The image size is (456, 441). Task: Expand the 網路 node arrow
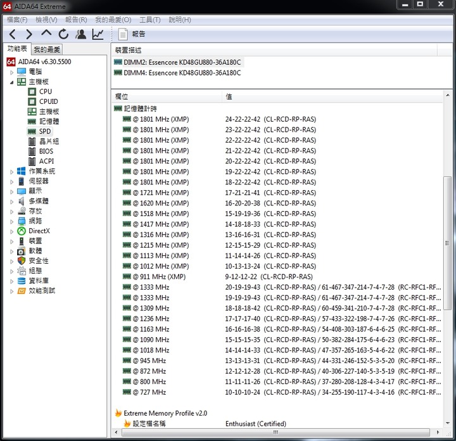pyautogui.click(x=11, y=221)
